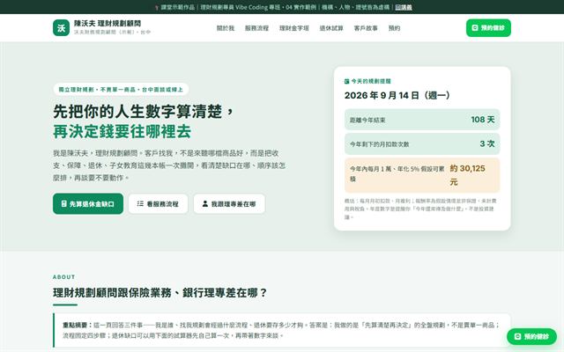Viewport: 564px width, 352px height.
Task: Click the 概估 disclaimer note under the card
Action: pyautogui.click(x=421, y=209)
